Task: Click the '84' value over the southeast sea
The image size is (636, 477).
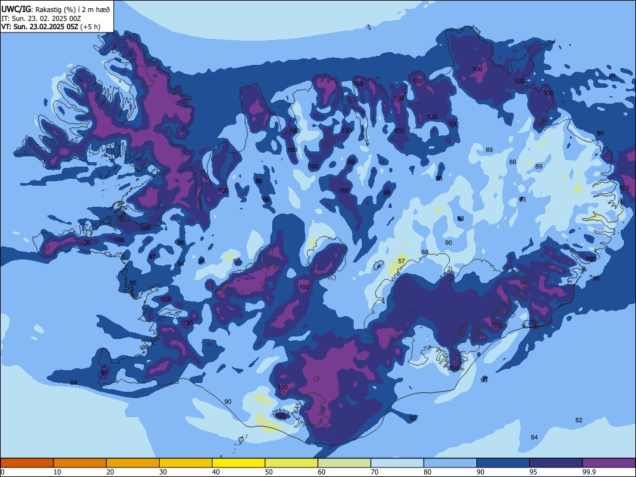Action: 534,437
